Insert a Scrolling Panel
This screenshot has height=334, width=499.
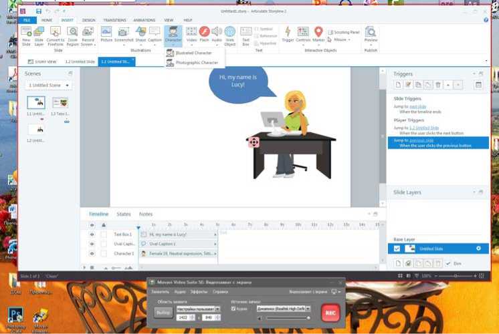coord(343,32)
